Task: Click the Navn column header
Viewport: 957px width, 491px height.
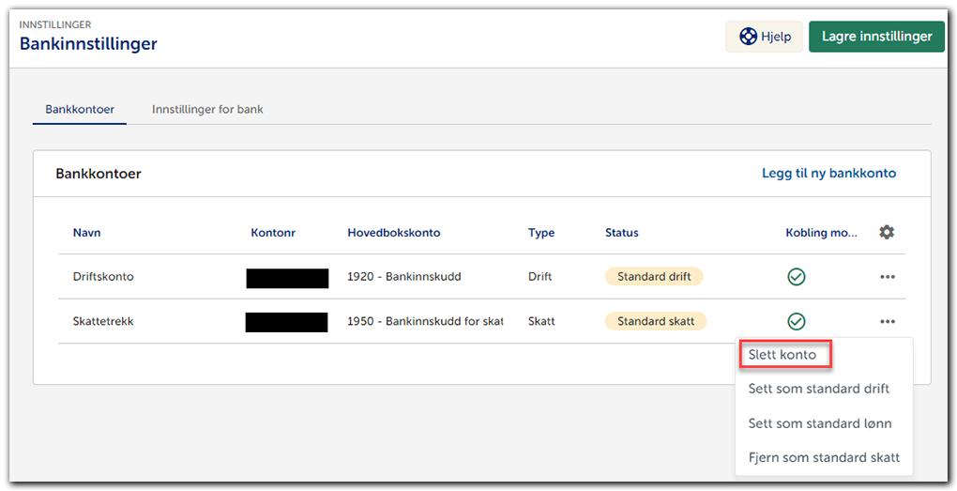Action: click(x=86, y=233)
